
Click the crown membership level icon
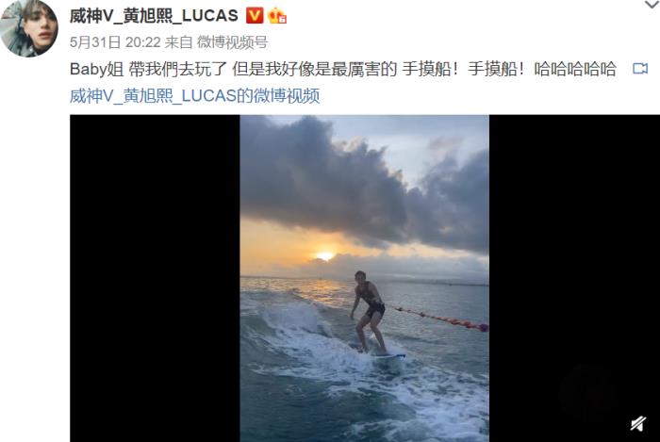point(277,16)
